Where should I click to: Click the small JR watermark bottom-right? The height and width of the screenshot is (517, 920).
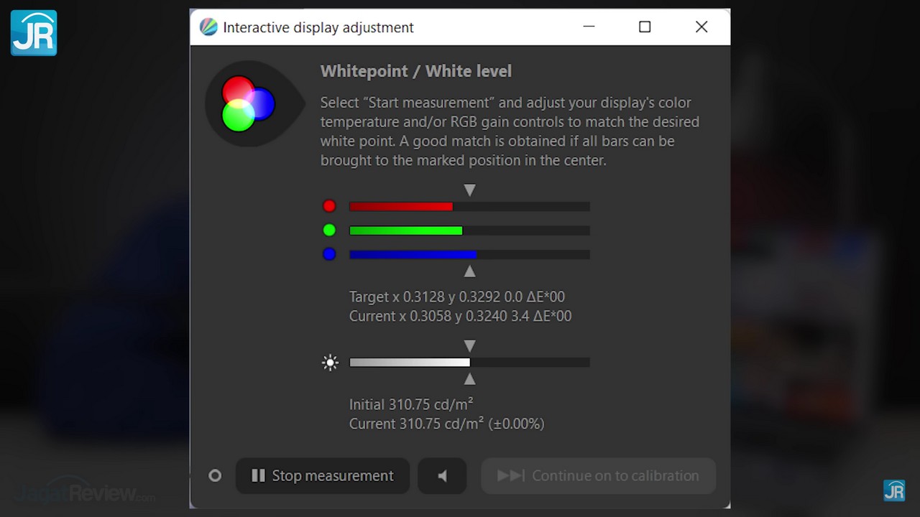[x=893, y=490]
